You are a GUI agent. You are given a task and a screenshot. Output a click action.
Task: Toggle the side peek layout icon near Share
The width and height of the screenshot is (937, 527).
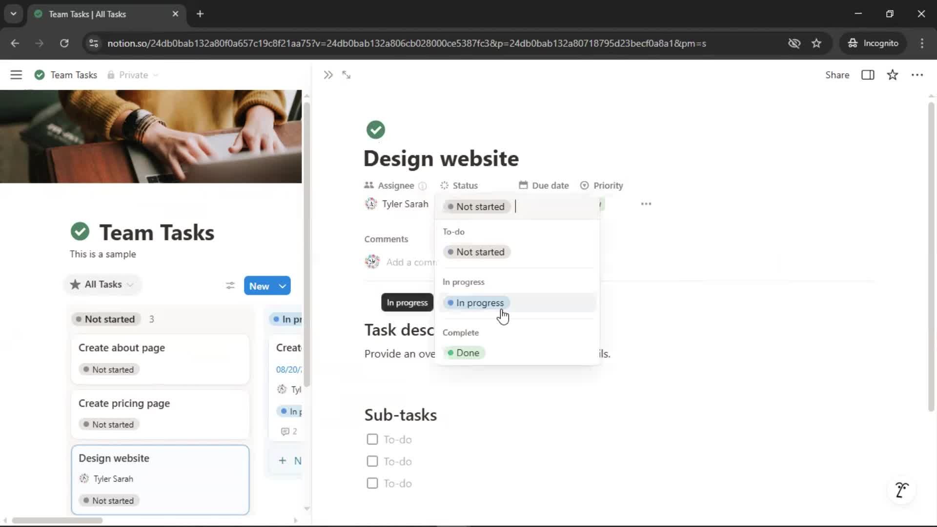tap(868, 75)
